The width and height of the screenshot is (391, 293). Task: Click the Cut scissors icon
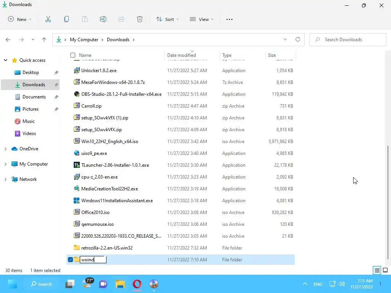[x=48, y=19]
